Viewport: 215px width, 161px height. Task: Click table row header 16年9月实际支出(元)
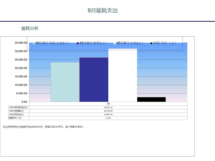18,108
